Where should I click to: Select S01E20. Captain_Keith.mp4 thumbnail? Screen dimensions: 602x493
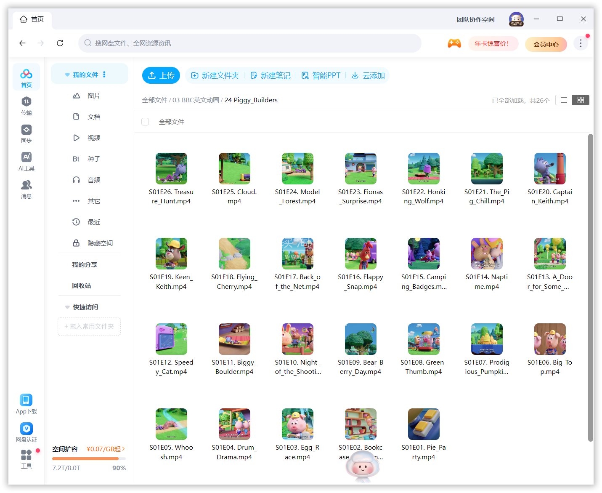click(550, 168)
